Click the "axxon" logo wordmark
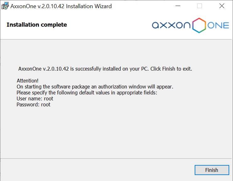The width and height of the screenshot is (233, 181). 171,25
